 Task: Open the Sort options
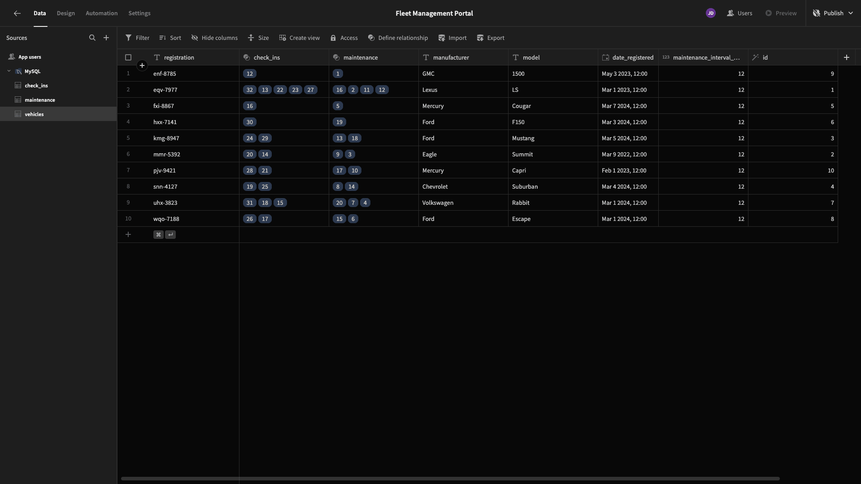click(170, 38)
